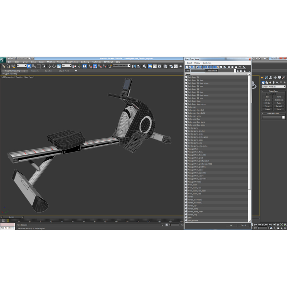Open the Lights category in Create panel
This screenshot has width=287, height=287.
pos(270,83)
